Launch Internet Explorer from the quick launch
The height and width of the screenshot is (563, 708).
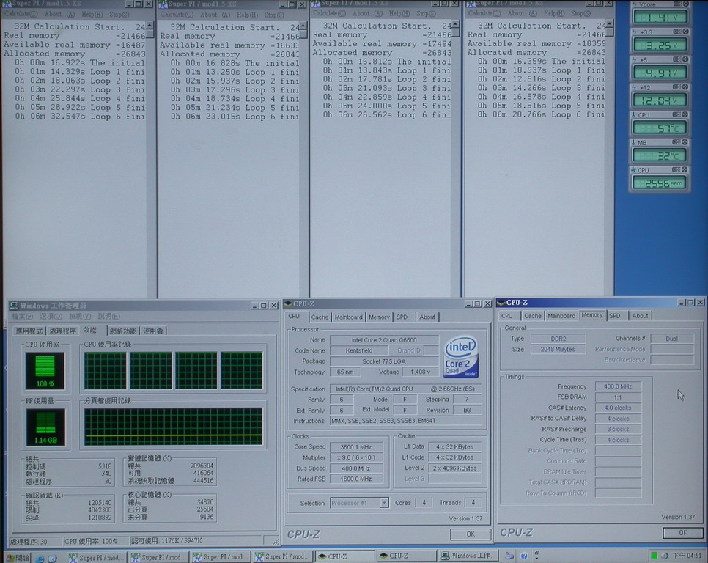click(x=40, y=559)
